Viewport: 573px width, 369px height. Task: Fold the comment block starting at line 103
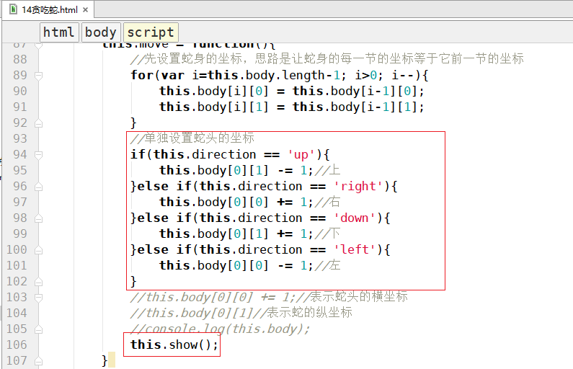point(37,297)
